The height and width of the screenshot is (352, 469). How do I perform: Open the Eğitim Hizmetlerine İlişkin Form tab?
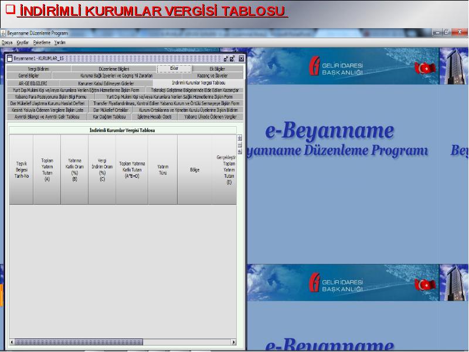[76, 90]
